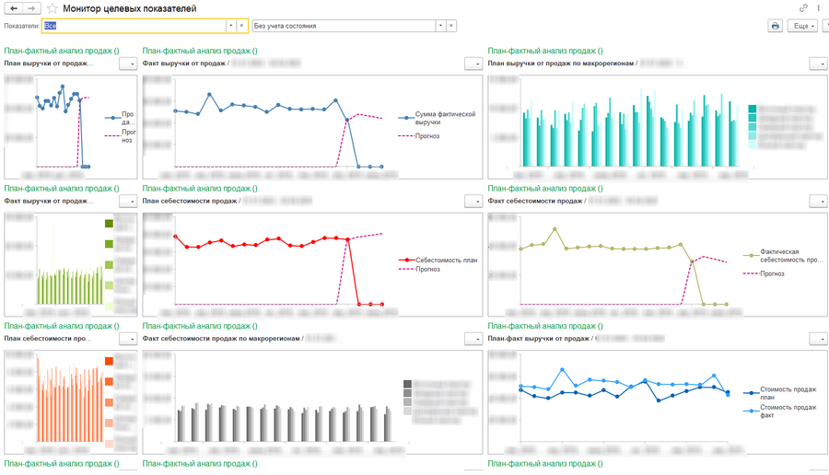Open the link above 'Факт себестоимости продаж /' chart
Screen dimensions: 829x475
coord(545,188)
